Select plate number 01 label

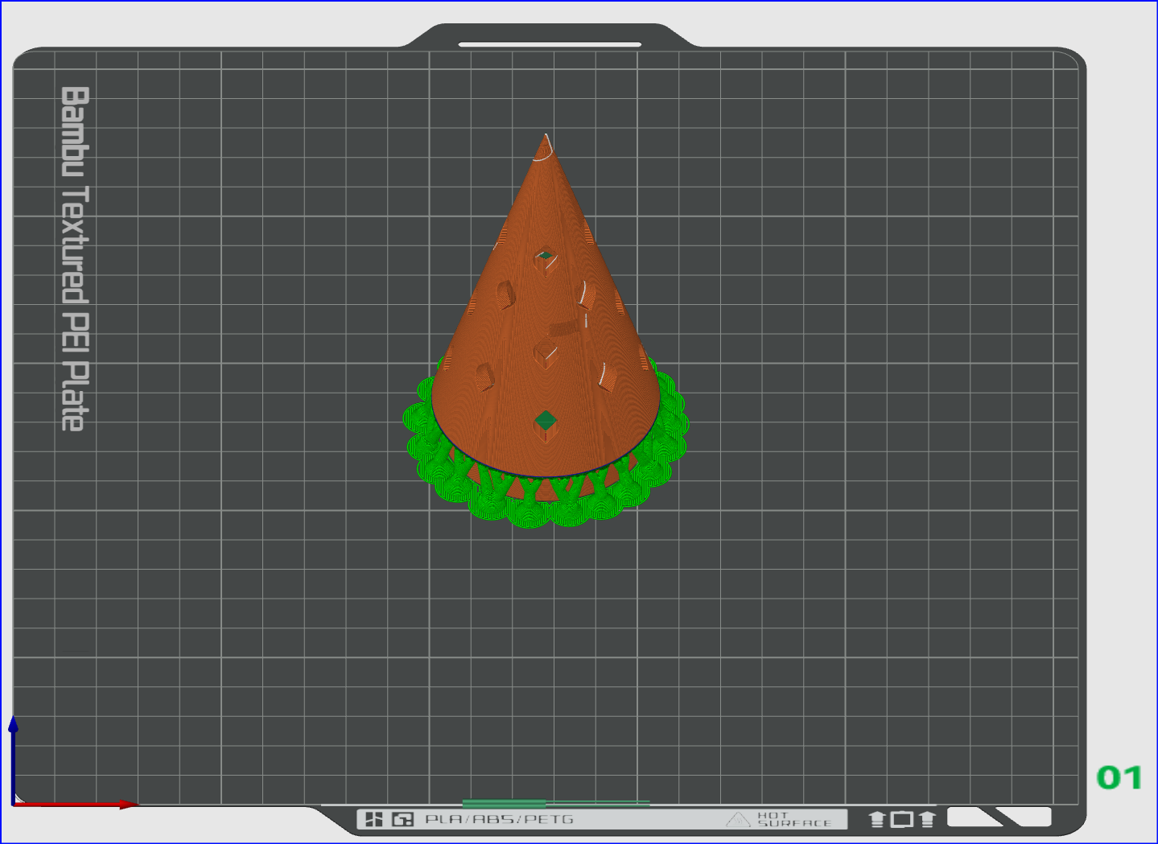tap(1119, 777)
